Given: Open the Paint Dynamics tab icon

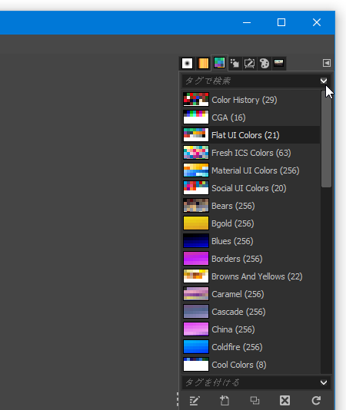Looking at the screenshot, I should tap(235, 63).
